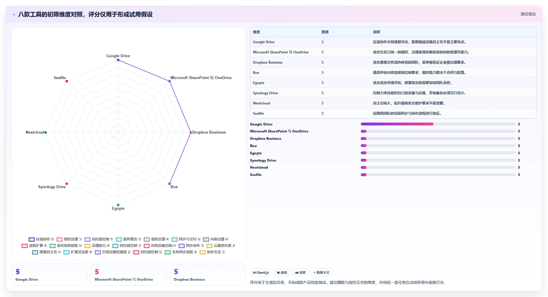
Task: Click the Microsoft SharePoint radar data point
Action: (x=169, y=81)
